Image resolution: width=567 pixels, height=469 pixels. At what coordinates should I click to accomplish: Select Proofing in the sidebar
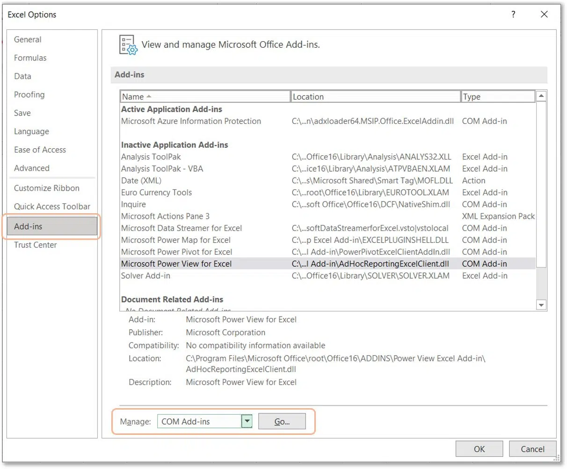tap(29, 94)
